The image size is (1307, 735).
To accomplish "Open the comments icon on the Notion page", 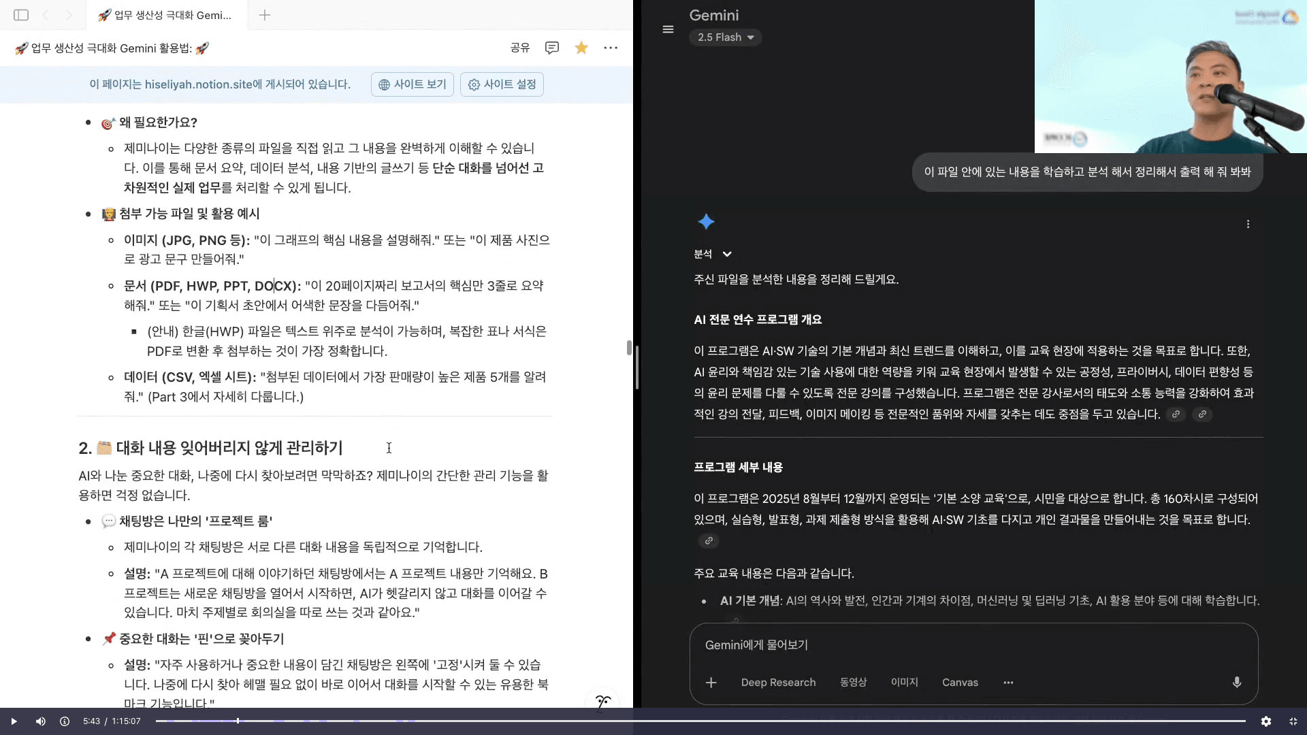I will point(551,48).
